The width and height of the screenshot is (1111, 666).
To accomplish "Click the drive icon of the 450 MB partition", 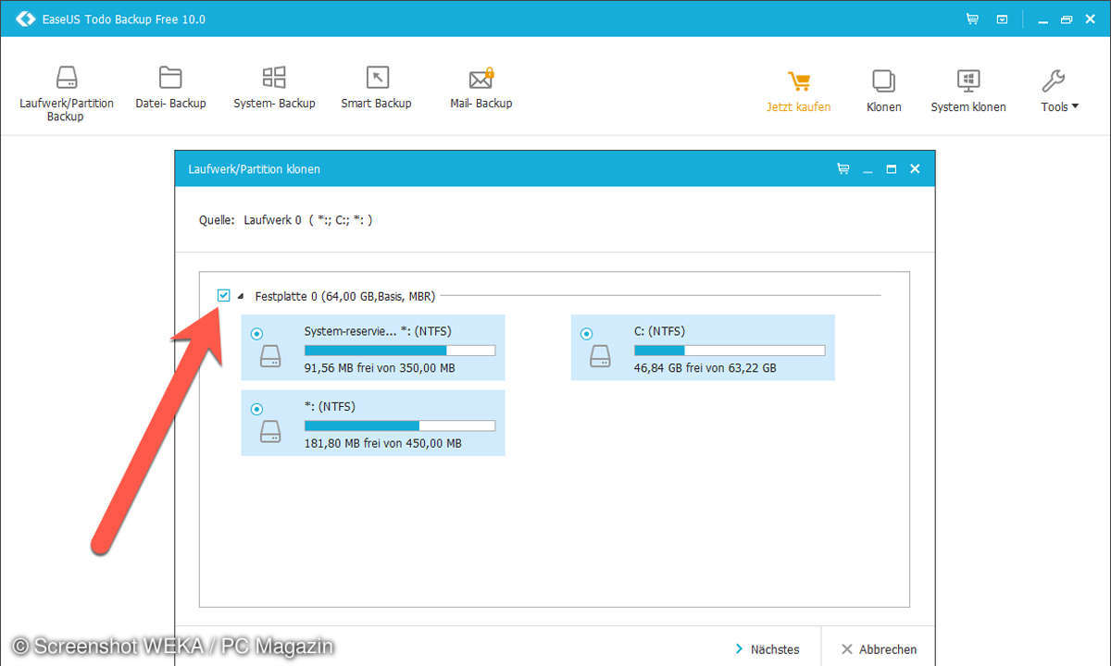I will point(270,431).
